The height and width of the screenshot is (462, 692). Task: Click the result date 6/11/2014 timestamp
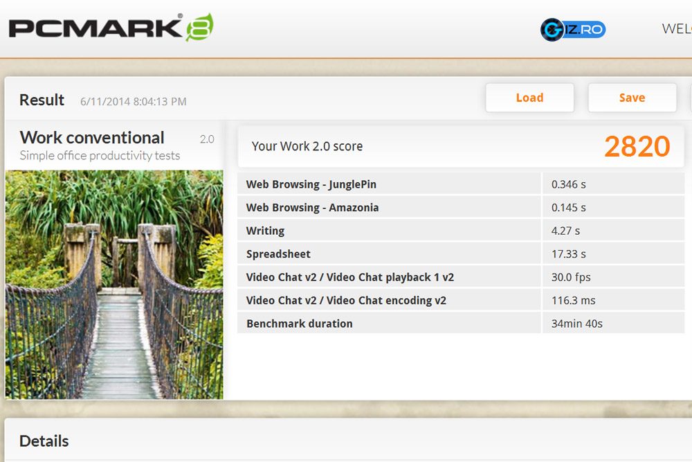[133, 101]
